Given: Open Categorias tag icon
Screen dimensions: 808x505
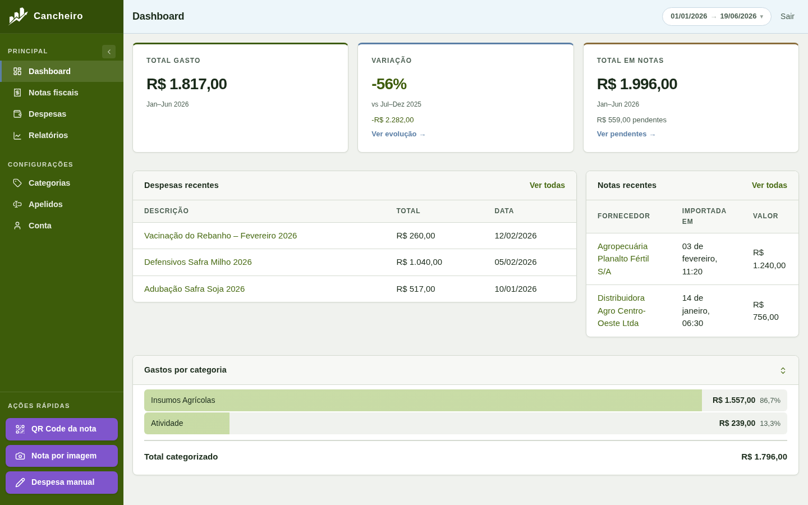Looking at the screenshot, I should (x=17, y=183).
